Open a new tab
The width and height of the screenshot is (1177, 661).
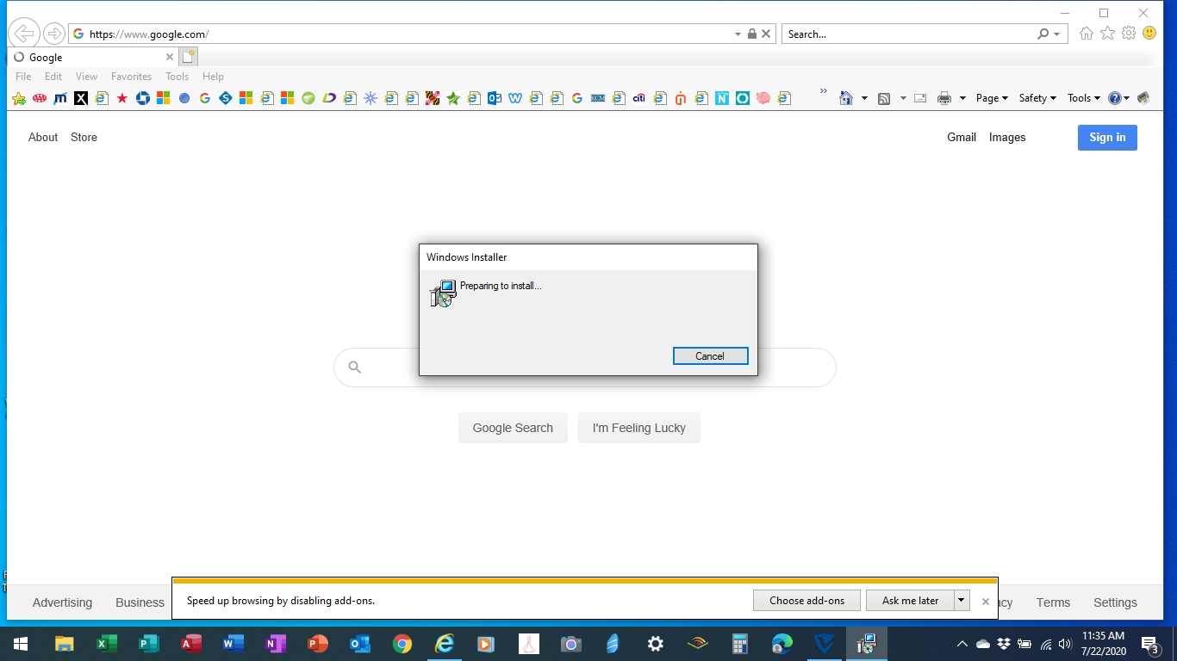click(189, 58)
